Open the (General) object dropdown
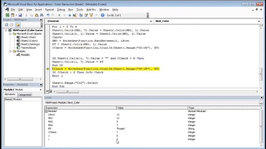Screen dimensions: 266x149 click(150, 21)
